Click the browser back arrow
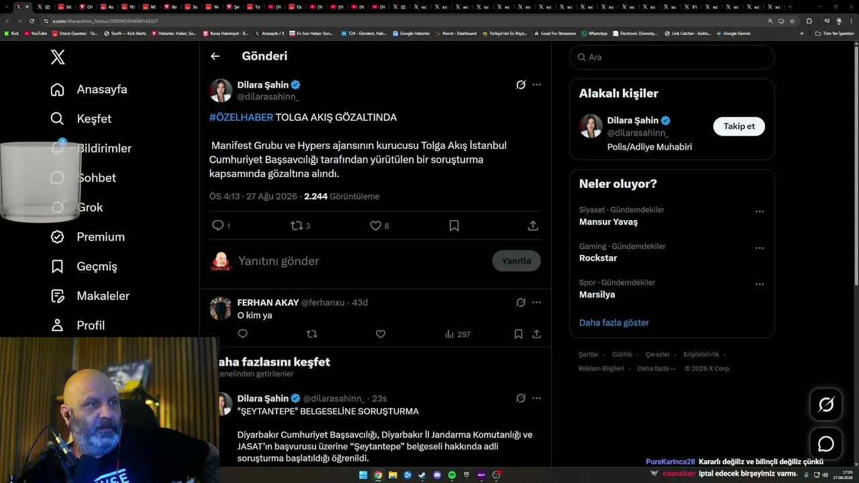 click(x=7, y=21)
